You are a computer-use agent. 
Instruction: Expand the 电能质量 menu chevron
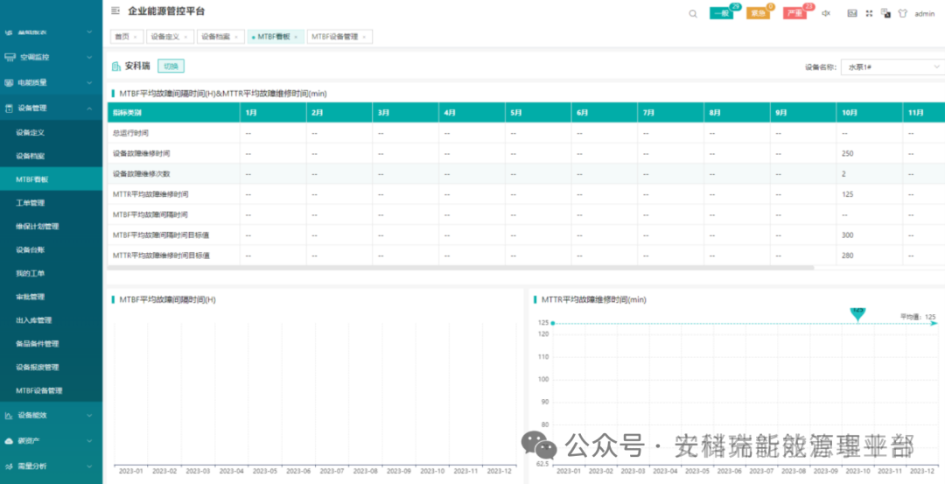(x=89, y=82)
